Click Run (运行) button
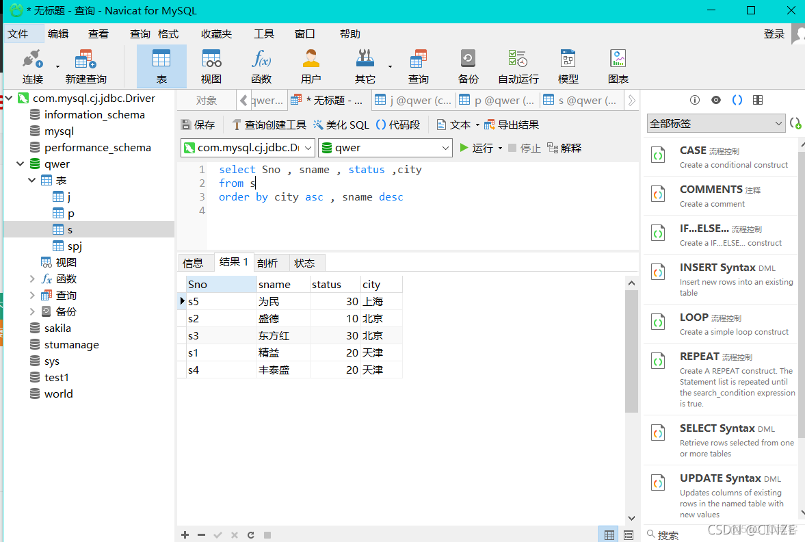This screenshot has height=542, width=805. (x=476, y=148)
